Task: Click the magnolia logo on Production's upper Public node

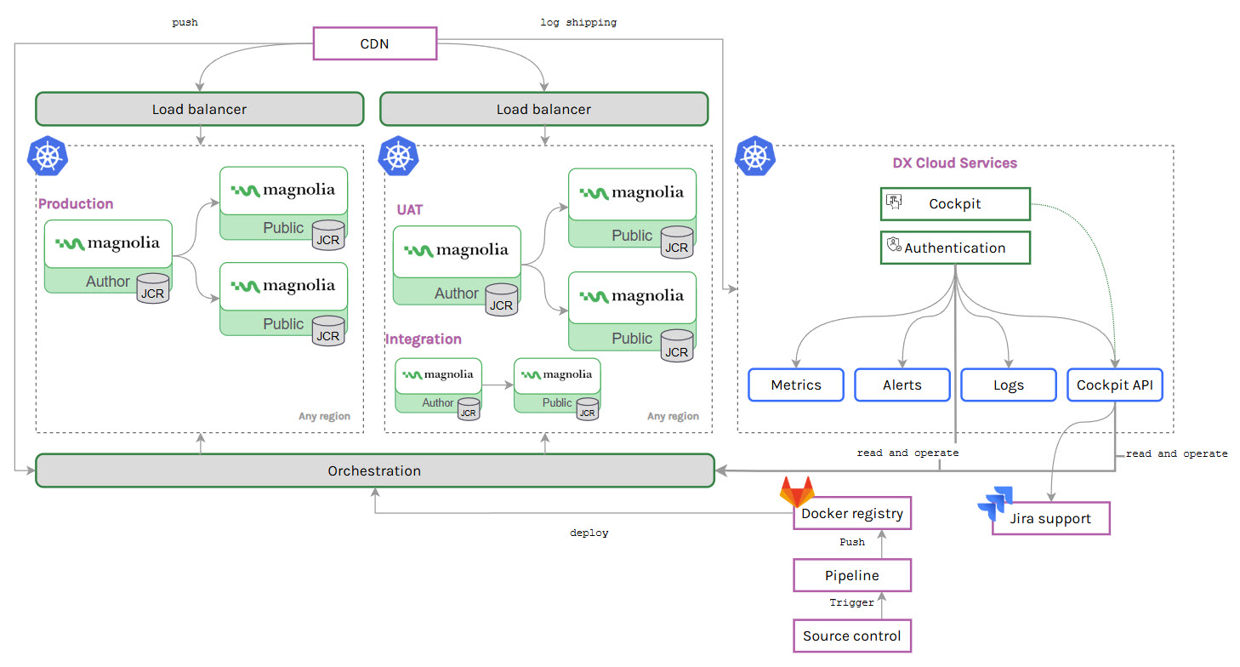Action: pyautogui.click(x=283, y=190)
